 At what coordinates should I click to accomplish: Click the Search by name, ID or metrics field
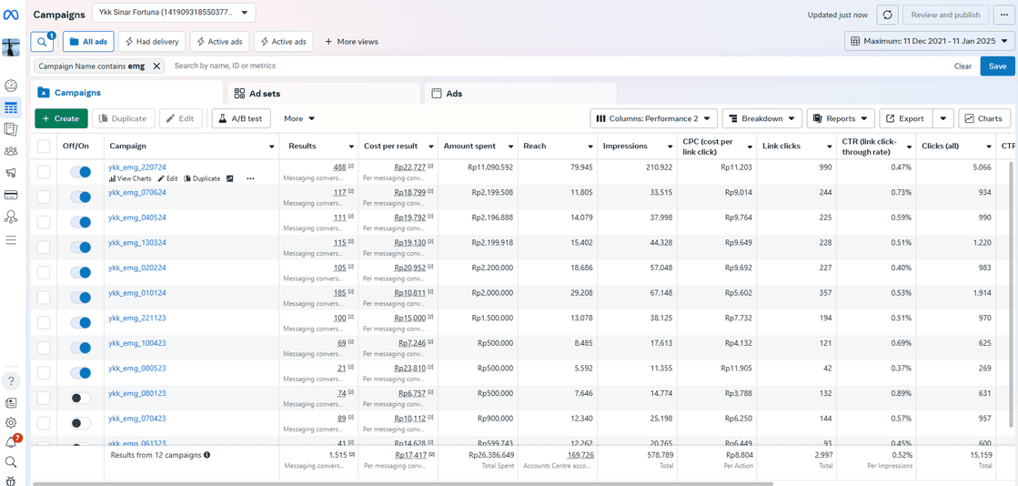click(559, 66)
